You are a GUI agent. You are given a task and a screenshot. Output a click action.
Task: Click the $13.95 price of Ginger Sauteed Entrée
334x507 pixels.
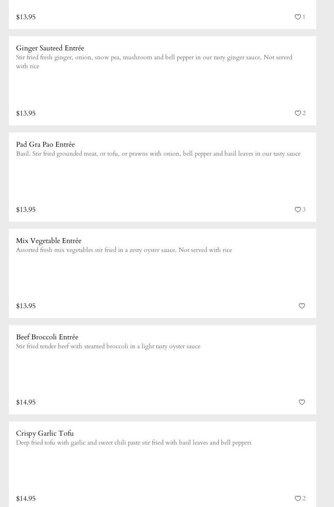pyautogui.click(x=26, y=113)
